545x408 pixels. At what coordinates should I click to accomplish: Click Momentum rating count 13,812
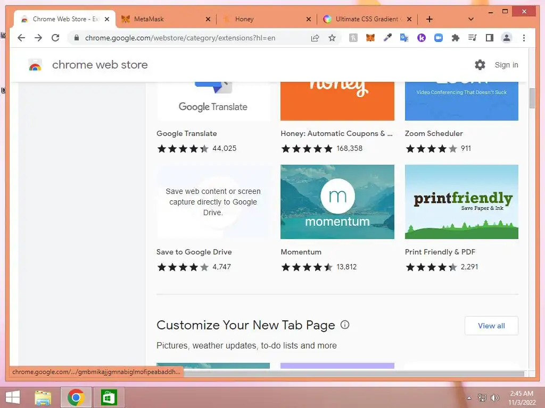[346, 267]
